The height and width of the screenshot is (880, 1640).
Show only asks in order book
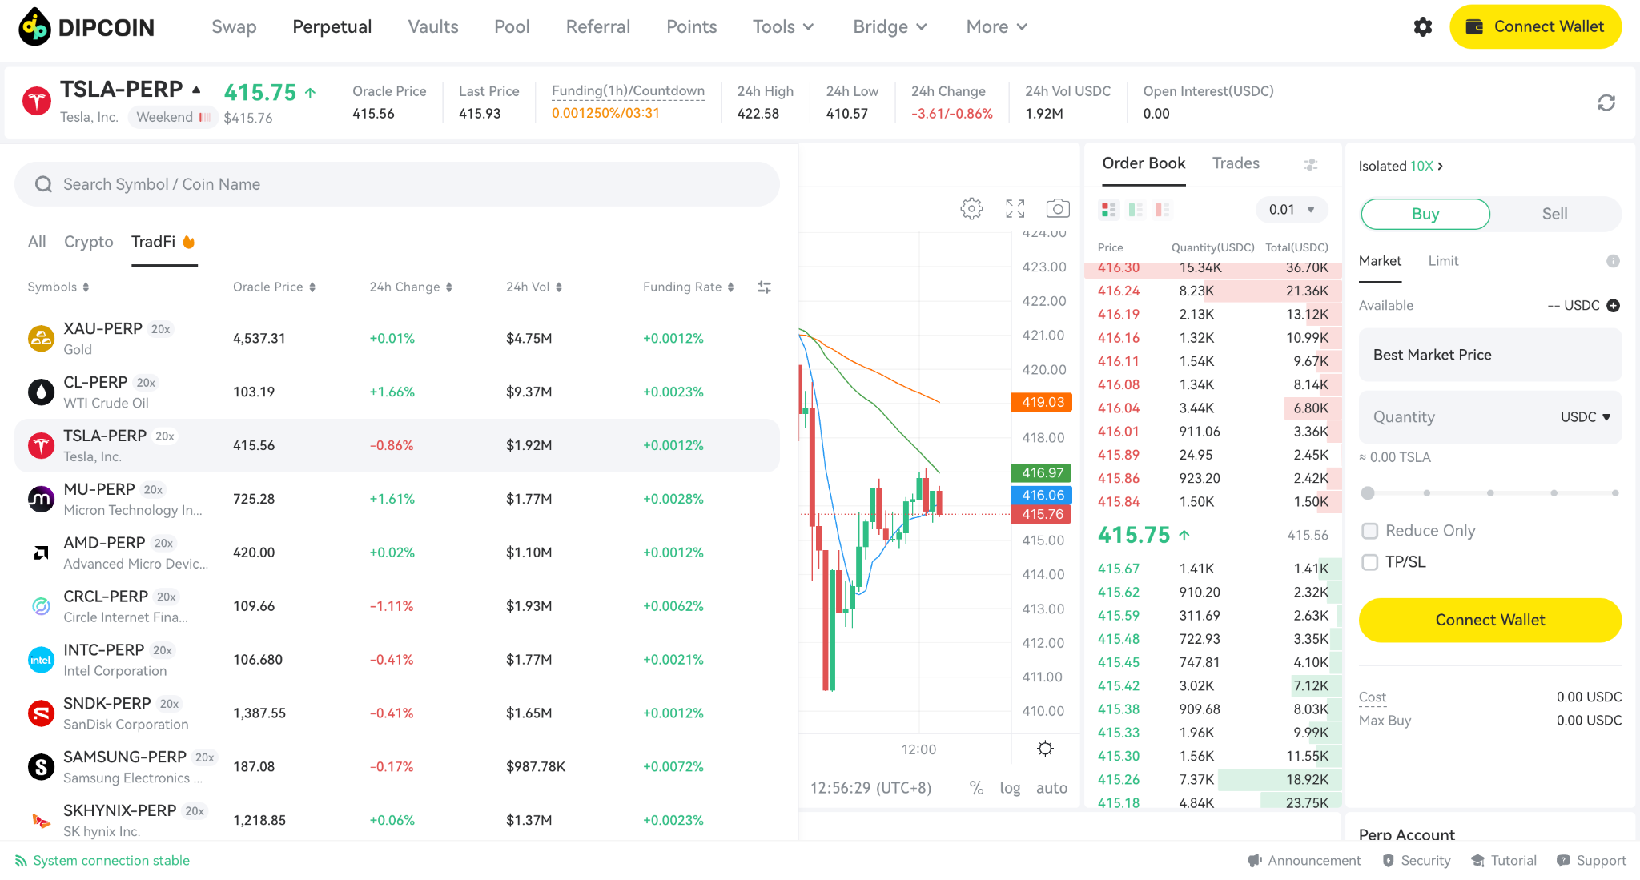(x=1163, y=210)
